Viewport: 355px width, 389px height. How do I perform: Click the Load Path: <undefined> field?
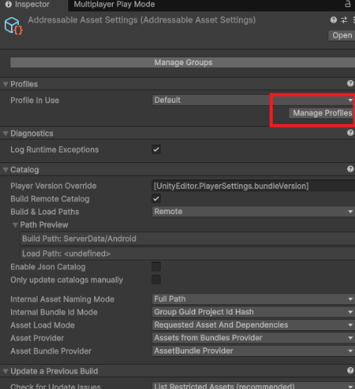187,253
